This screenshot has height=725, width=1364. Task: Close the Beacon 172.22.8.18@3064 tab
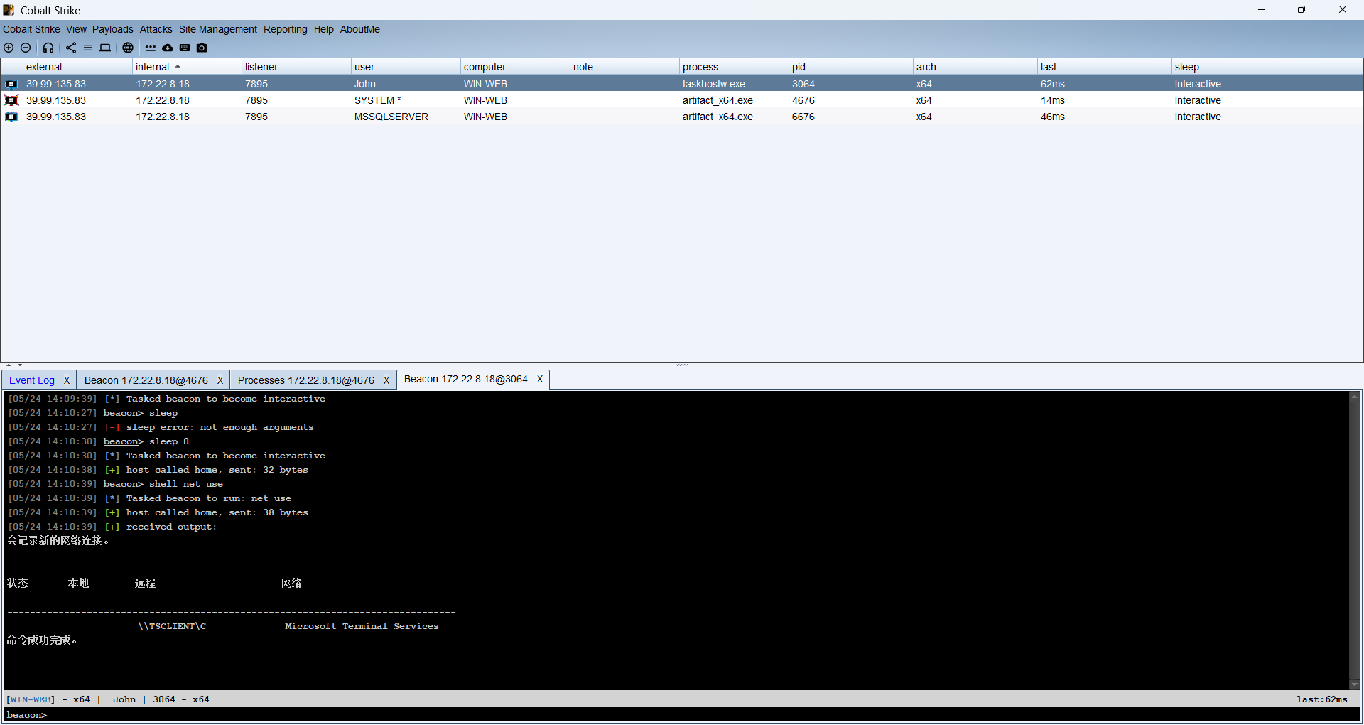[x=540, y=379]
